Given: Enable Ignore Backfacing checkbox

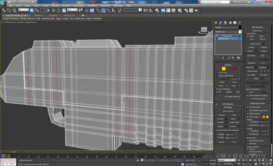Looking at the screenshot, I should 218,76.
